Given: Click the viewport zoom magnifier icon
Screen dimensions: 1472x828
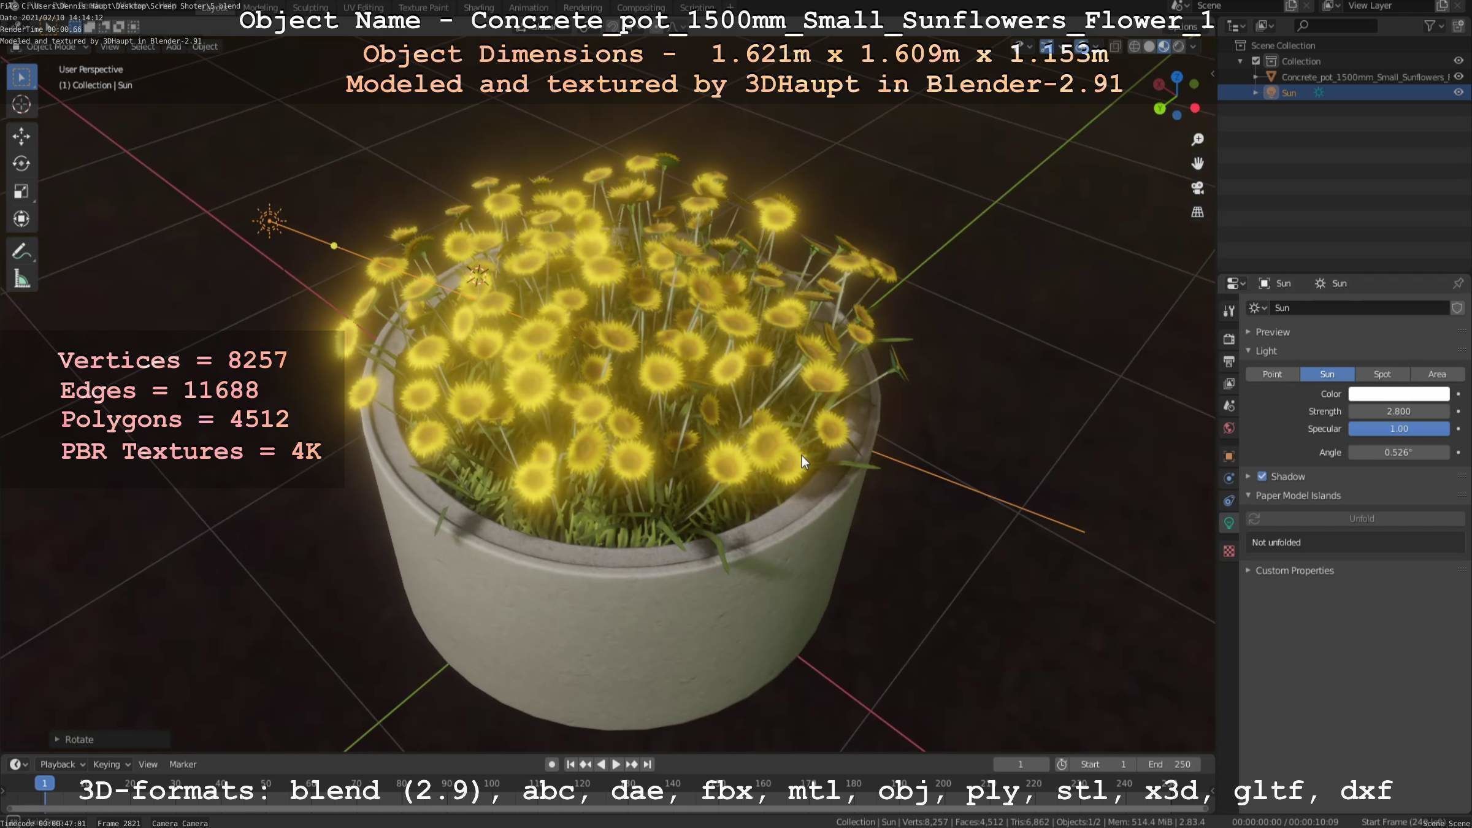Looking at the screenshot, I should tap(1197, 140).
